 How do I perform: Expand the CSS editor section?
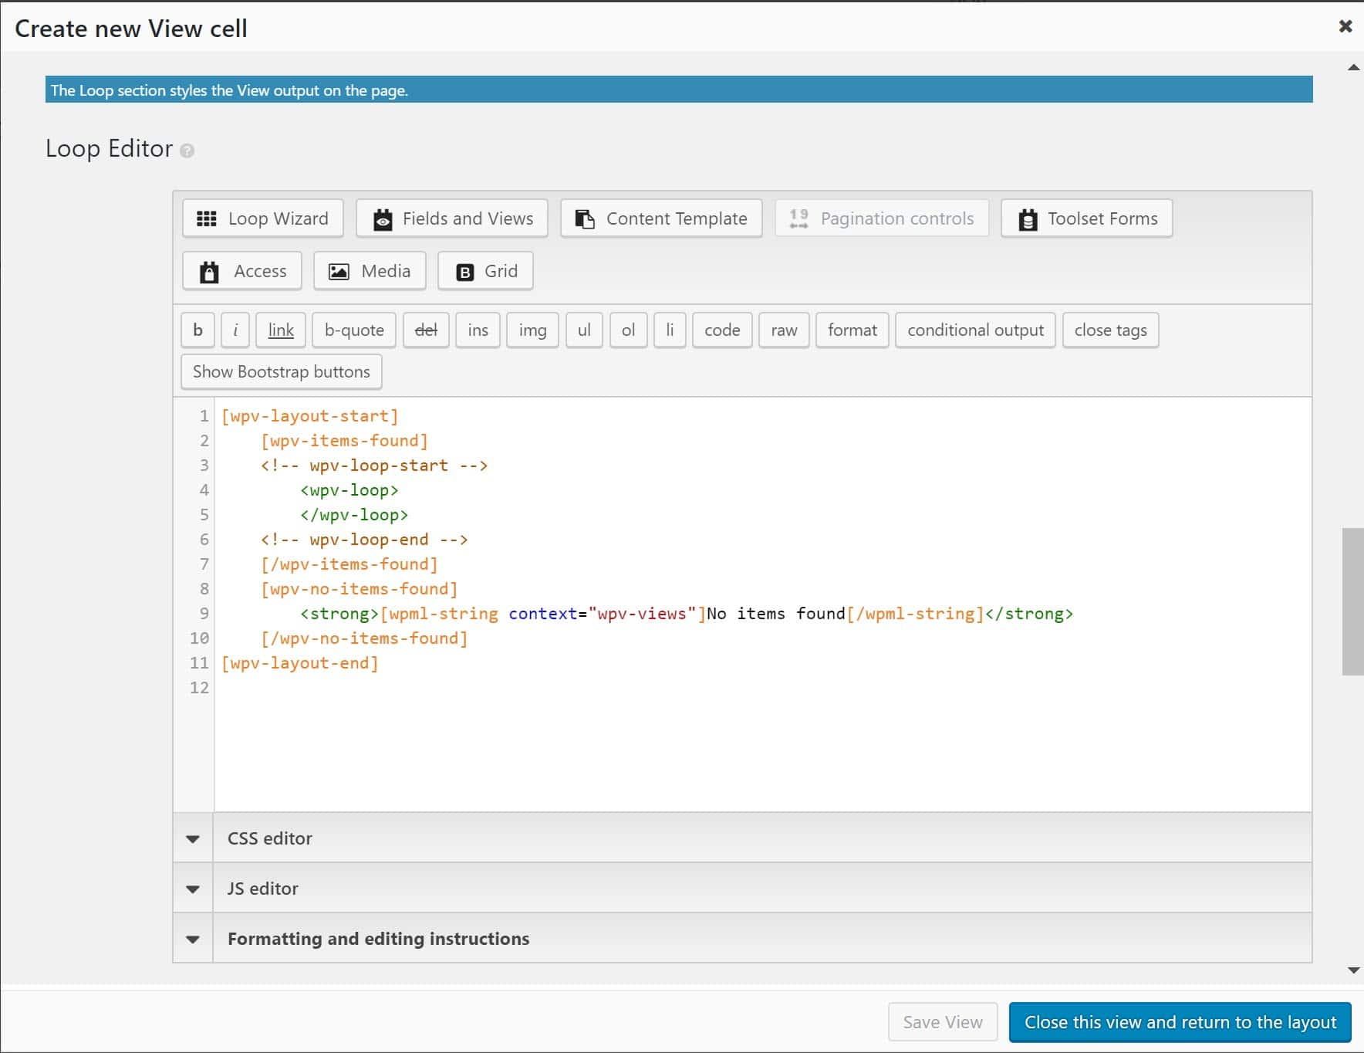269,838
